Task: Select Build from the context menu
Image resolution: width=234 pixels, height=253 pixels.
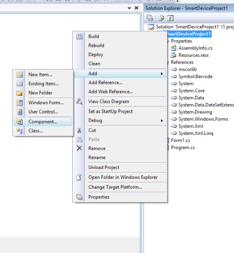Action: point(120,37)
